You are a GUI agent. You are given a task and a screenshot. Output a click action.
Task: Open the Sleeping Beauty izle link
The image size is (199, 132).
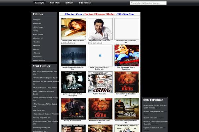(42, 128)
